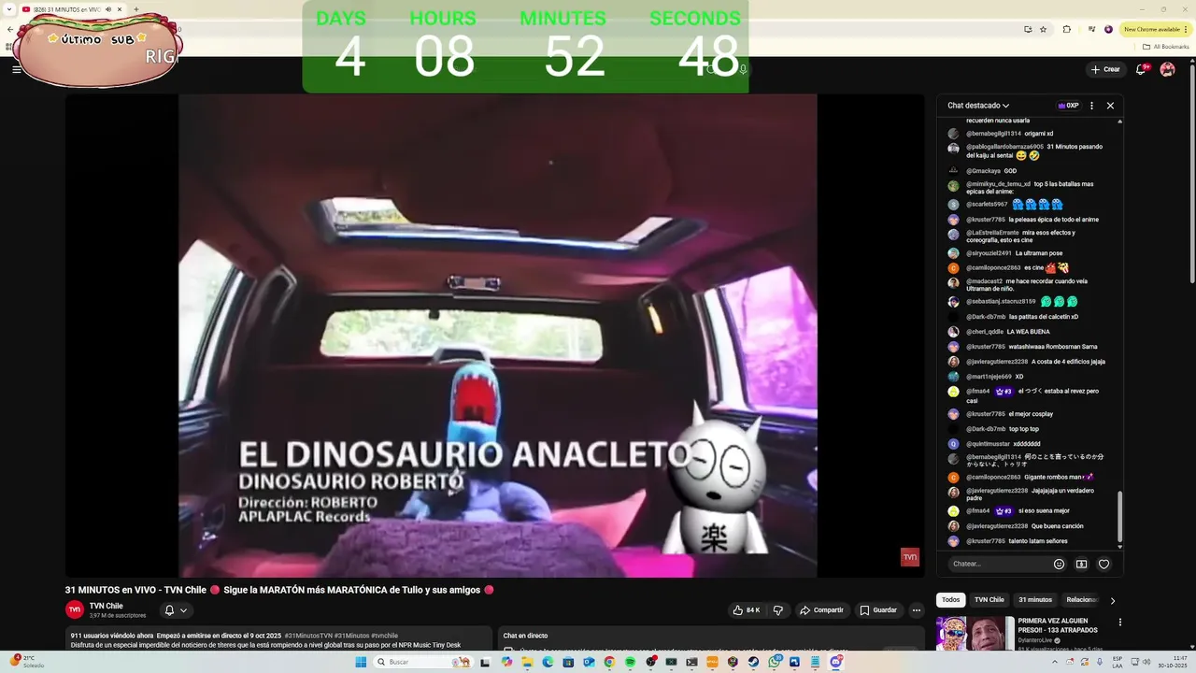1196x673 pixels.
Task: Click the taskbar Buscar search box
Action: [x=424, y=662]
